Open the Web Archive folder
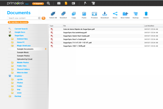 (22, 73)
